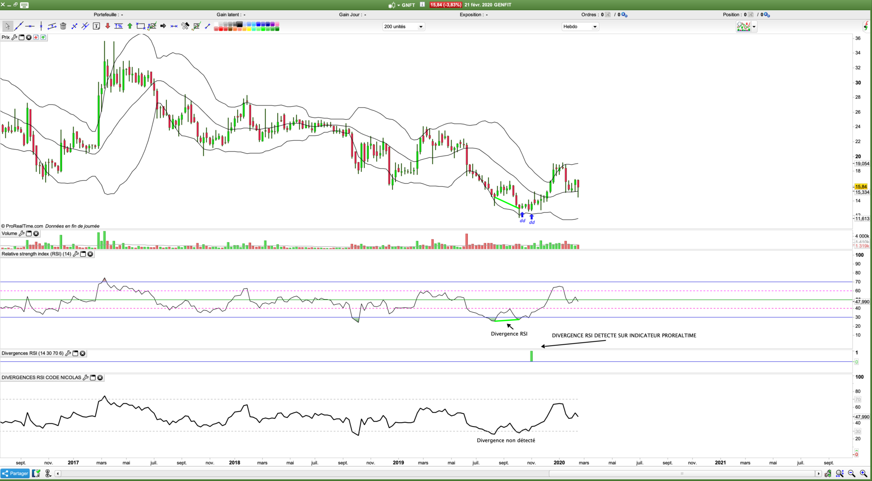Click the Partager share button

coord(15,473)
